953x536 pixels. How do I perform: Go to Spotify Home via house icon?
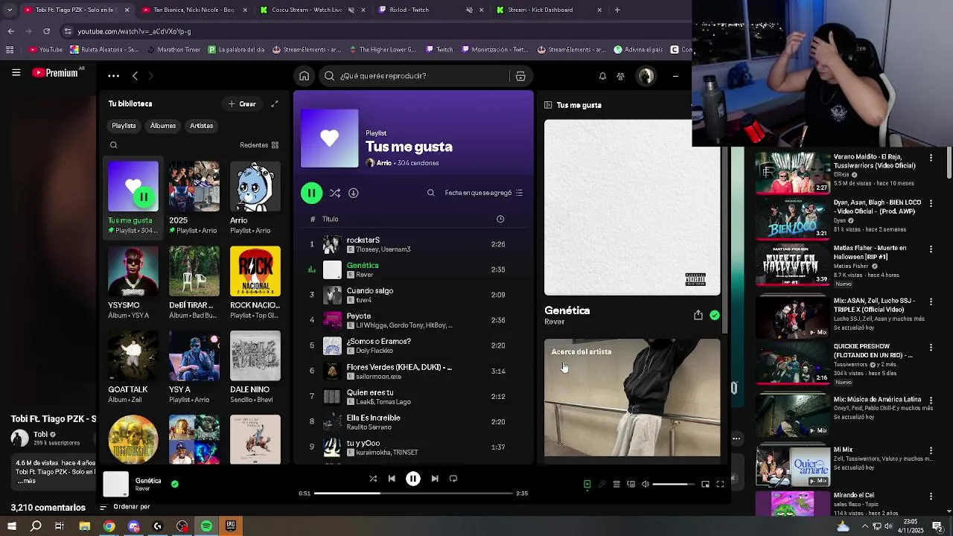pyautogui.click(x=304, y=76)
